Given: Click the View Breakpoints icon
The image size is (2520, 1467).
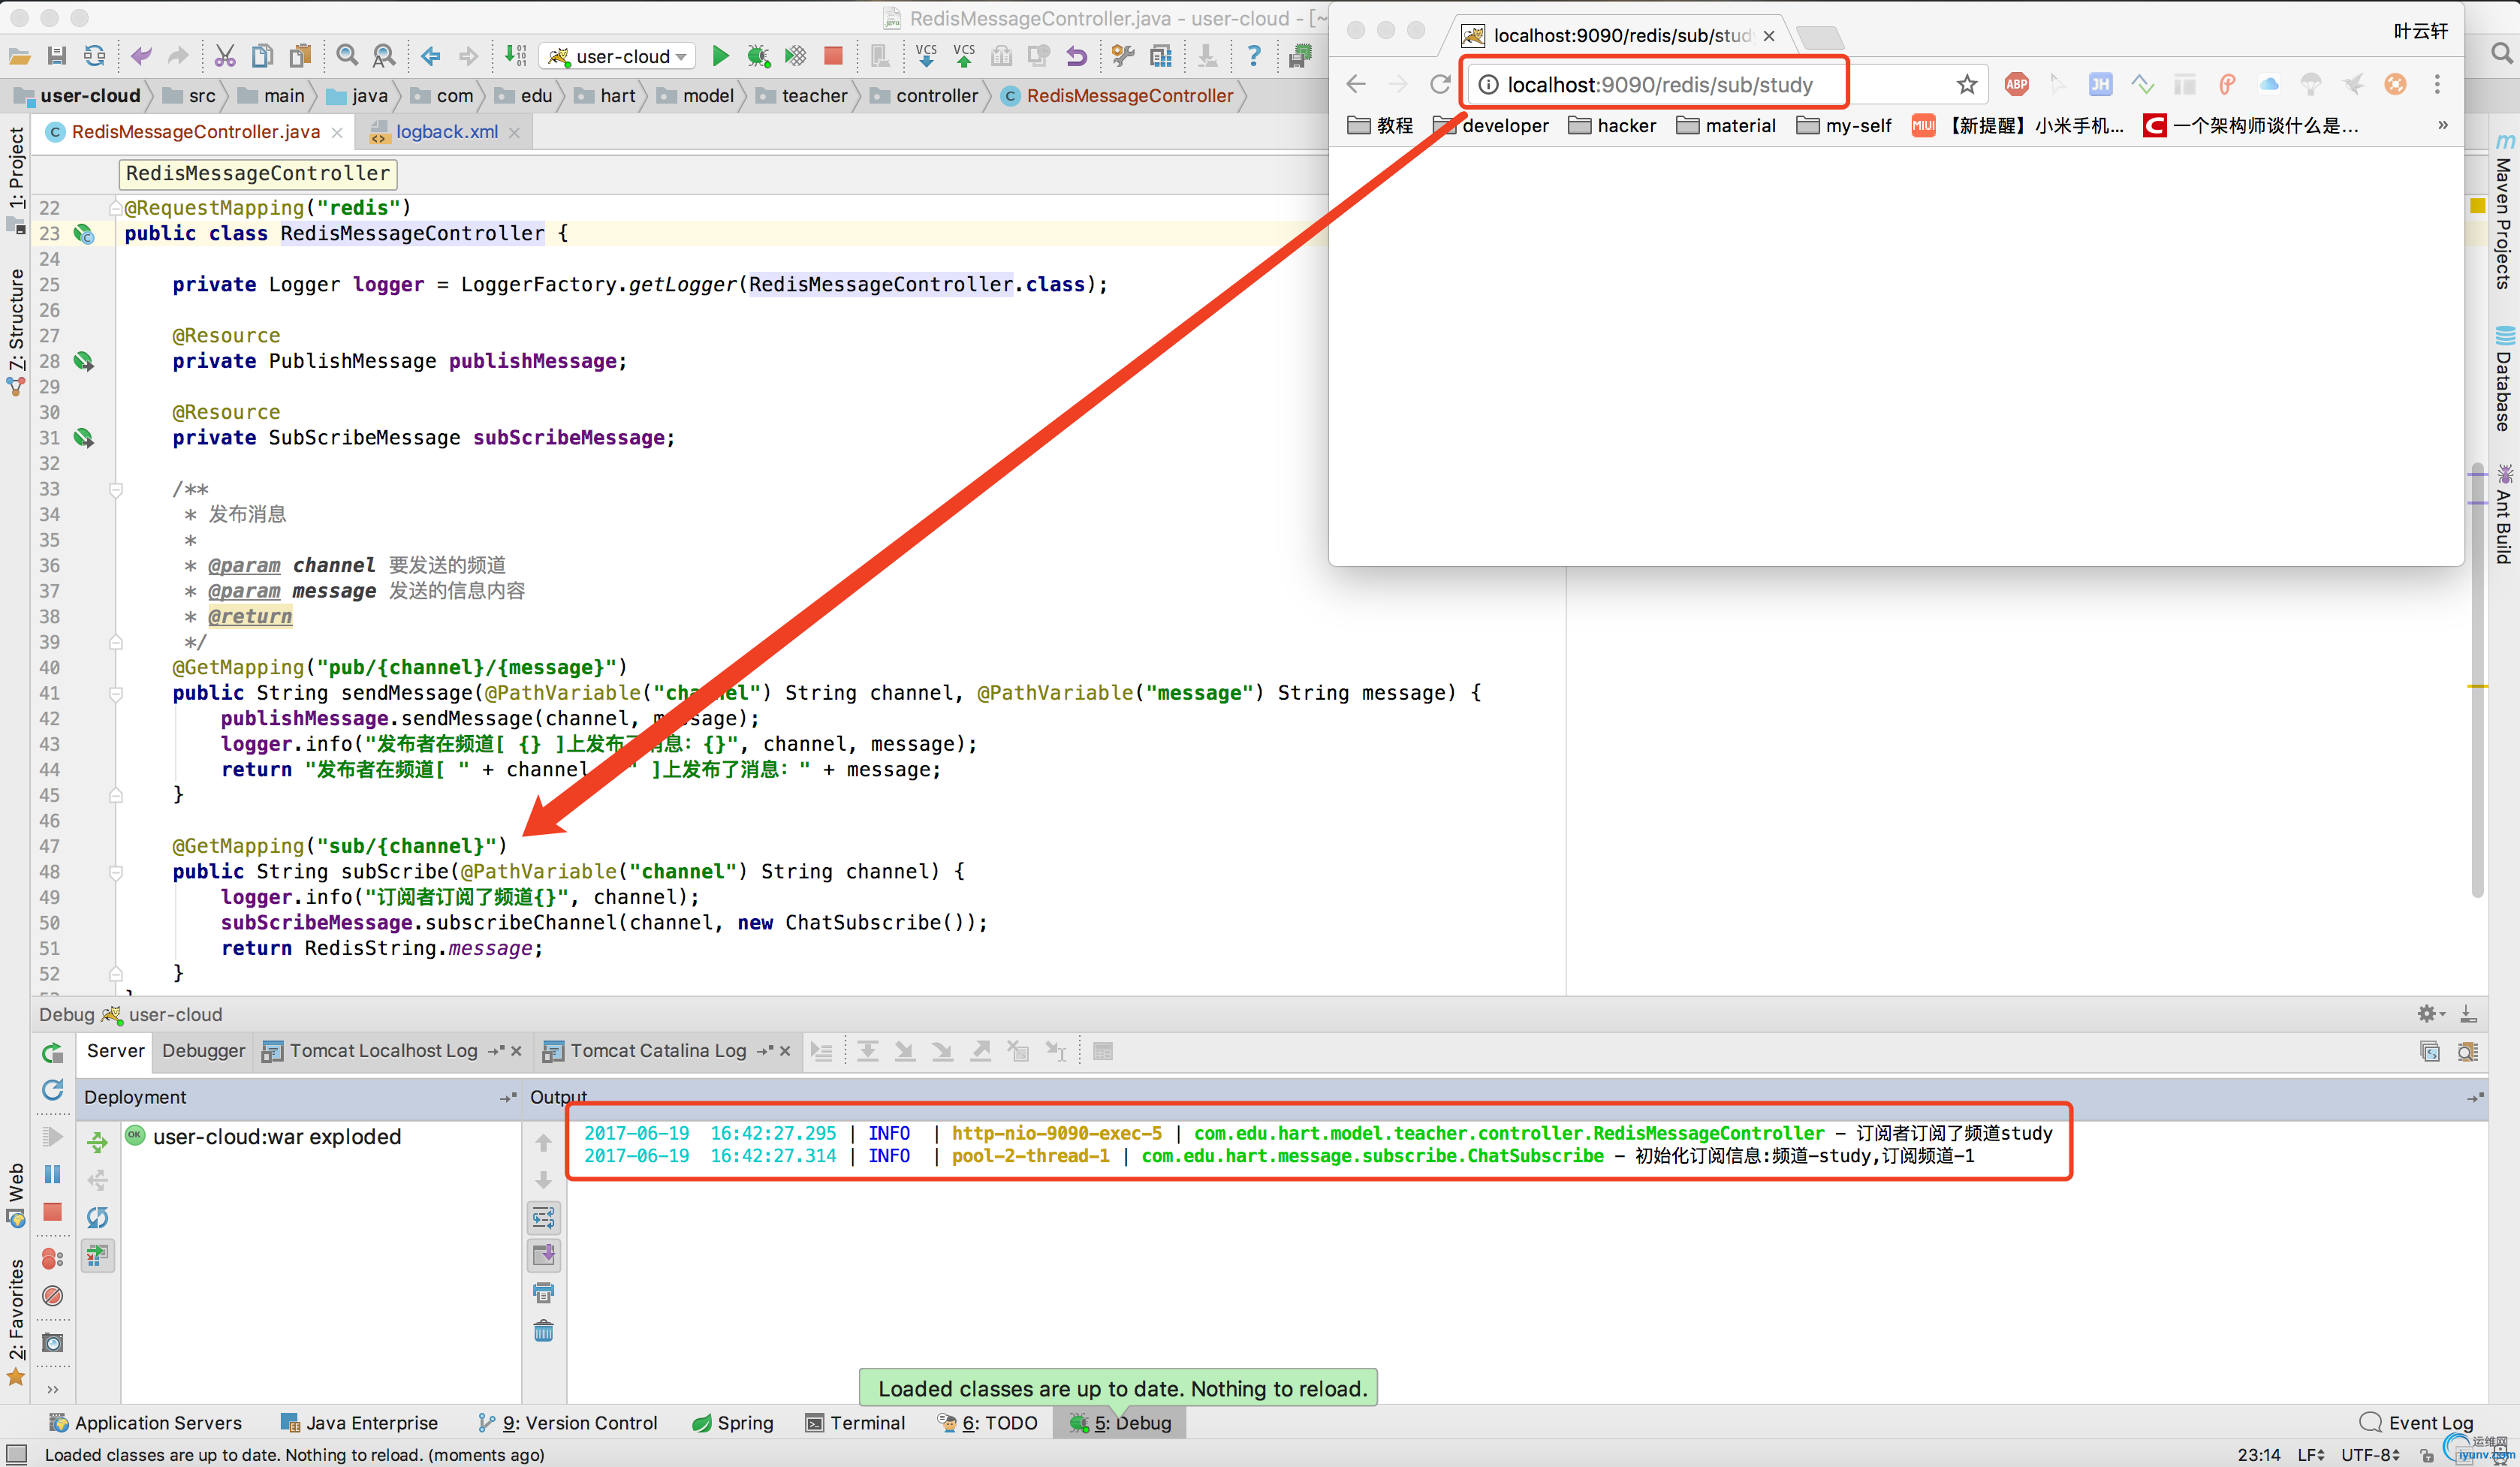Looking at the screenshot, I should [x=53, y=1258].
